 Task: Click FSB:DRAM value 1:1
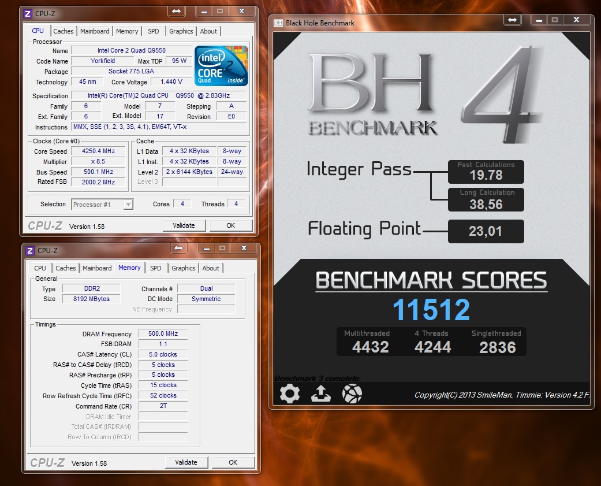163,344
